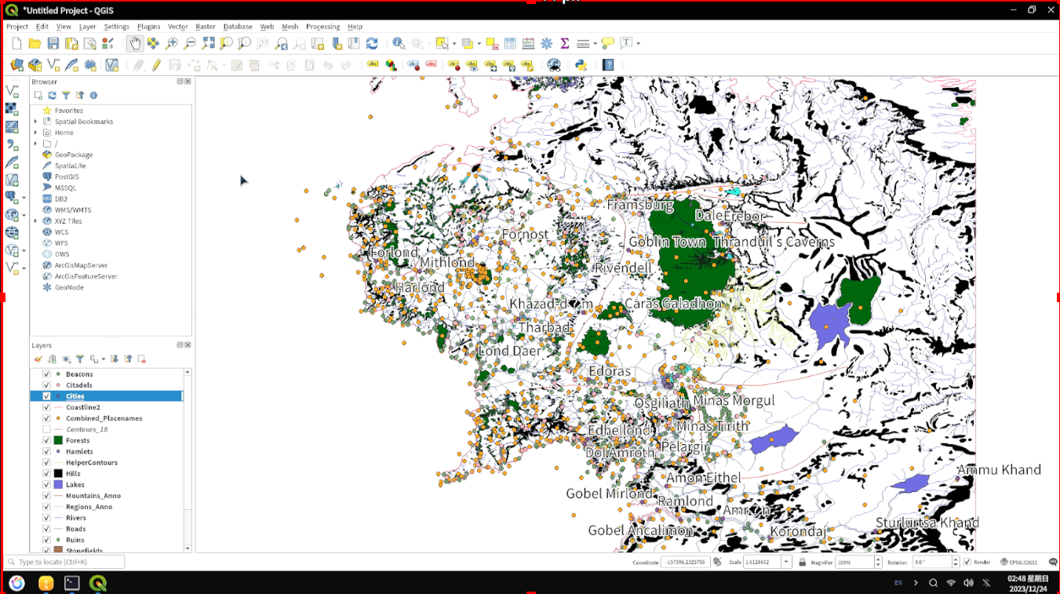The image size is (1060, 594).
Task: Select the Identify Features tool
Action: (399, 43)
